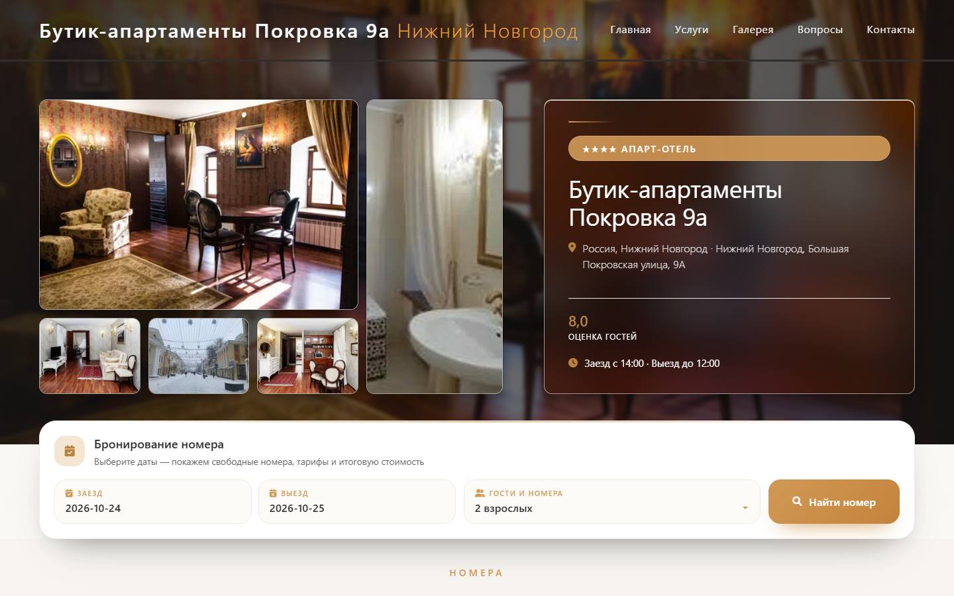Click the clock icon beside Заезд с 14:00

click(573, 362)
